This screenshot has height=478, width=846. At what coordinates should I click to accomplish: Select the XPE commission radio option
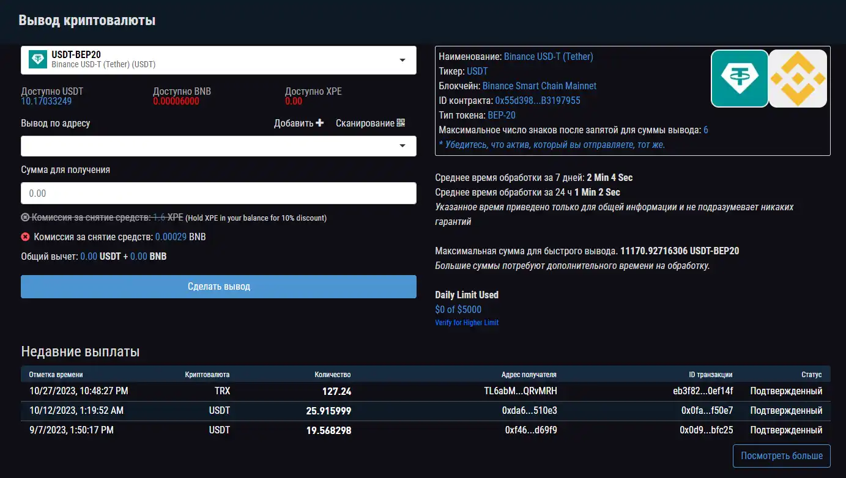pos(25,217)
